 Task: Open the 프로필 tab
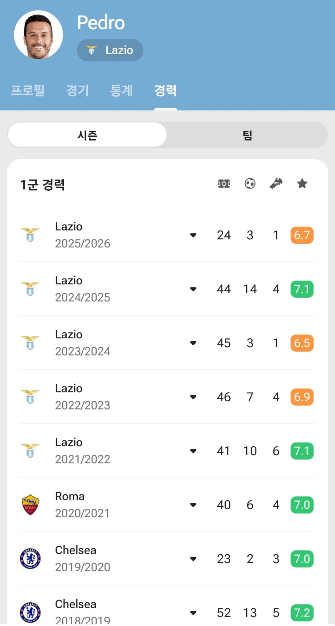[x=27, y=90]
